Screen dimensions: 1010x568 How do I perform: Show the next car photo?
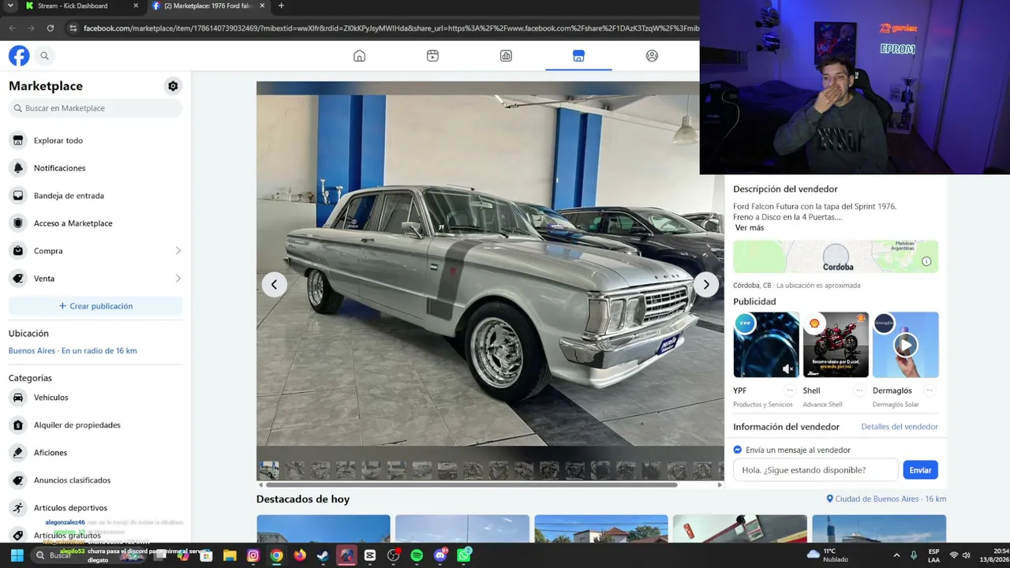point(706,285)
